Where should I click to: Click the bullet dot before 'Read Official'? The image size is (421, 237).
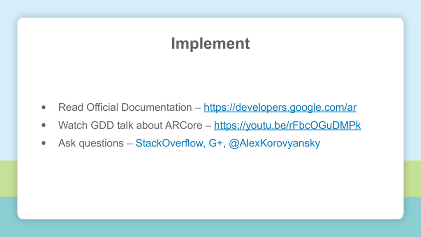click(44, 107)
